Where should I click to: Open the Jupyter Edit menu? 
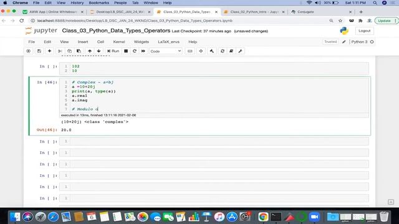click(x=47, y=42)
